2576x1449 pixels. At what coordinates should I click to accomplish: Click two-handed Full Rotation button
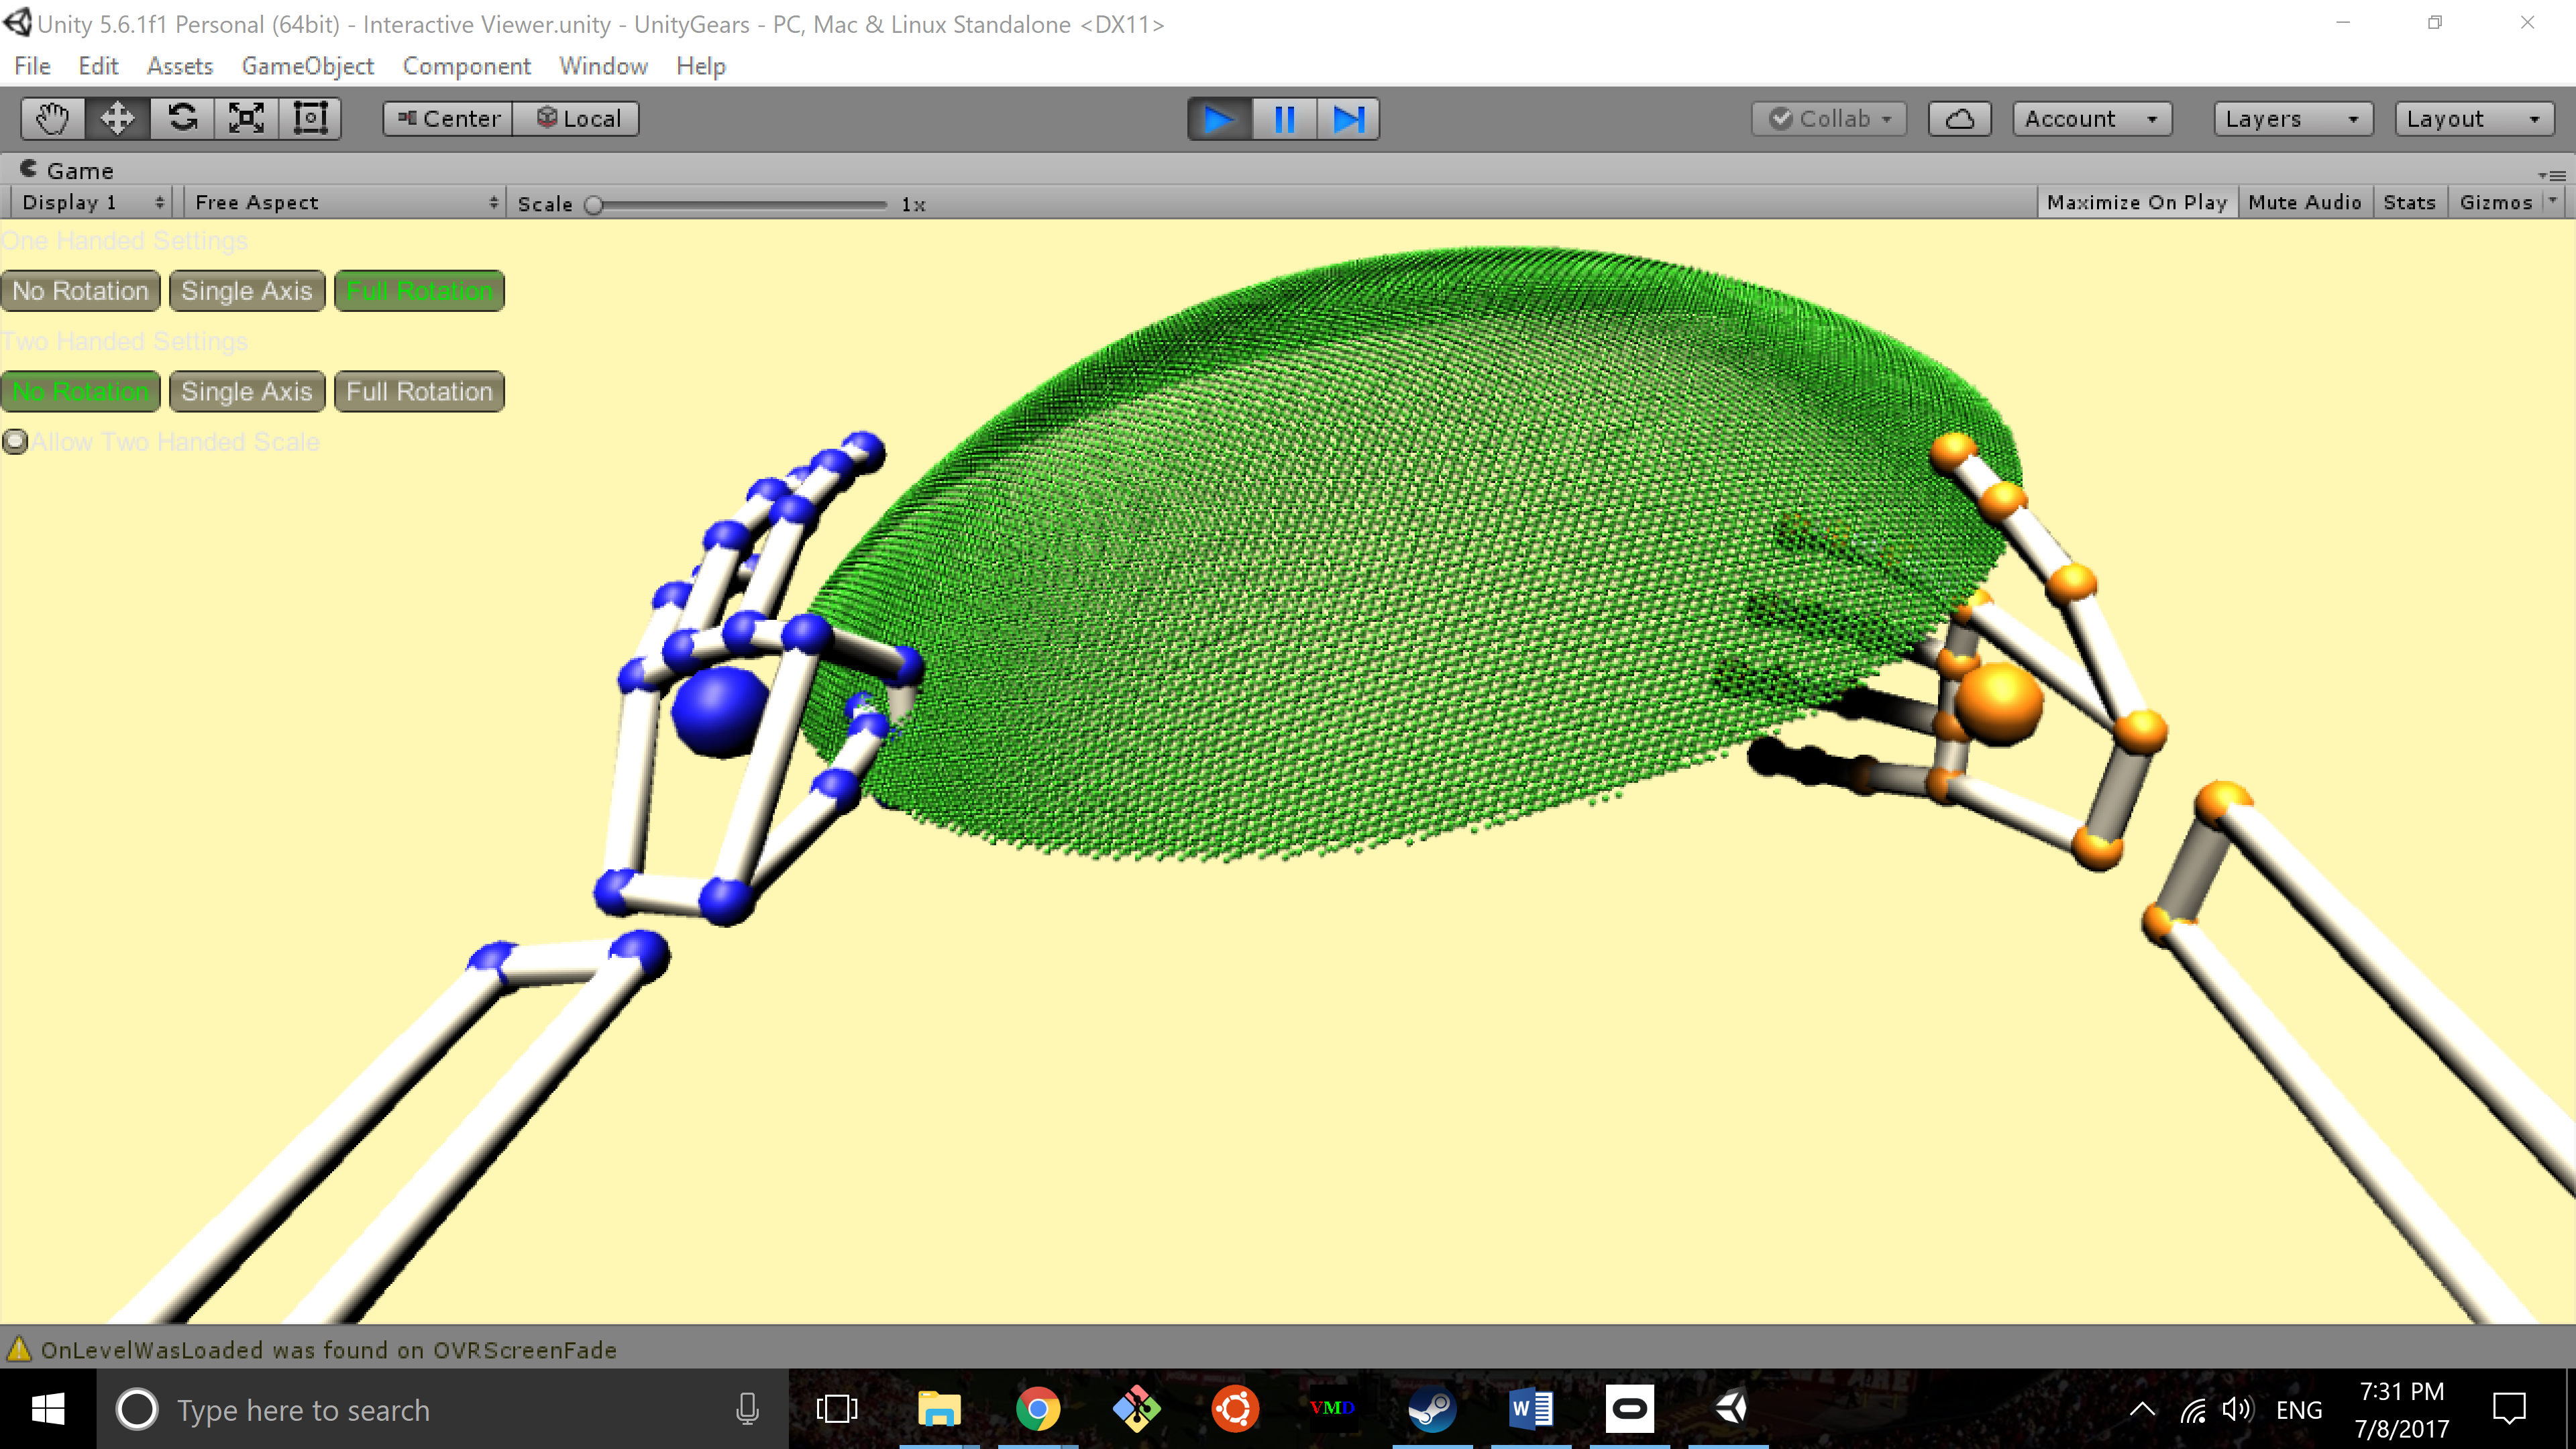point(419,391)
